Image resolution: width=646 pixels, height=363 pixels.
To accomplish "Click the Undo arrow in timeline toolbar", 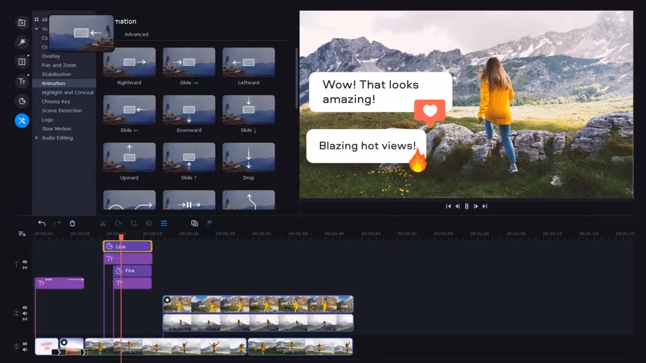I will [x=42, y=223].
